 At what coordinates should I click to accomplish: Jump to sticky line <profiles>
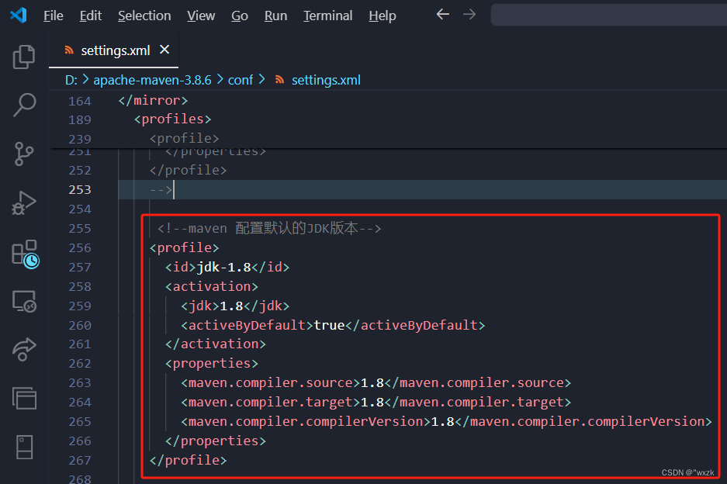click(172, 119)
